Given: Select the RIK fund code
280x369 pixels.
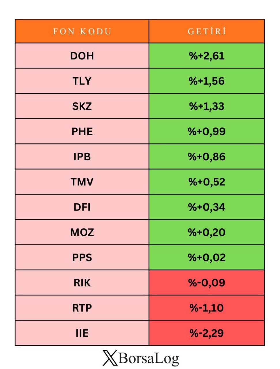Looking at the screenshot, I should coord(82,283).
